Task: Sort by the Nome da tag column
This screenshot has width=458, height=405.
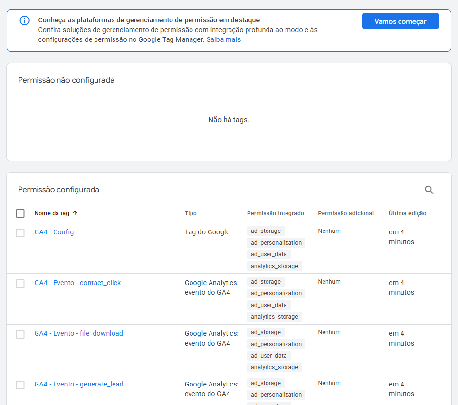Action: click(x=52, y=213)
